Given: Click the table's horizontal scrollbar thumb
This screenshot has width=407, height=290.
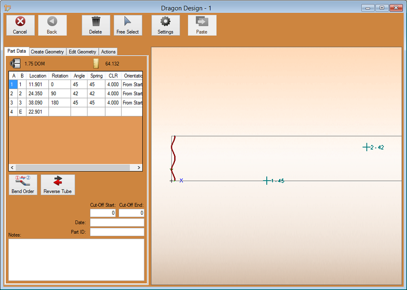Looking at the screenshot, I should (x=73, y=167).
